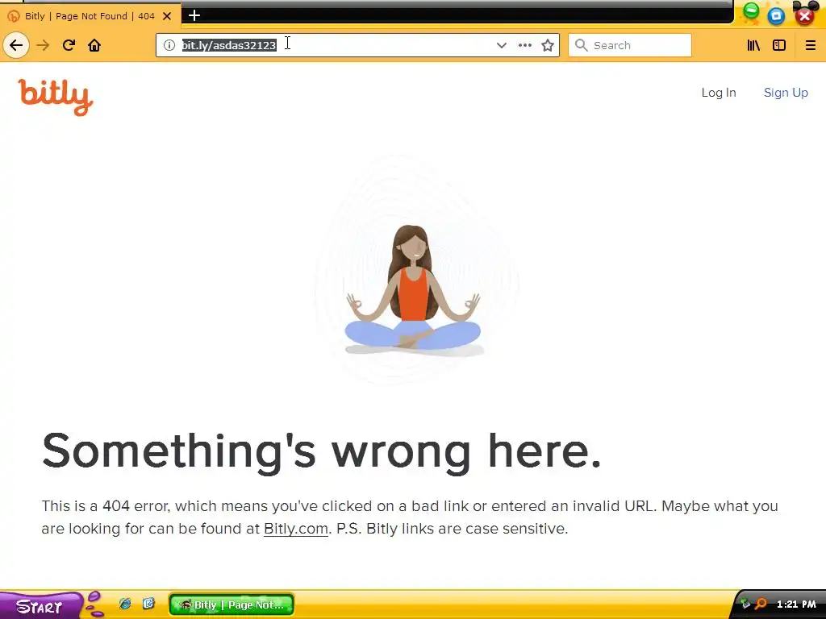826x619 pixels.
Task: Go back with the browser back arrow
Action: pyautogui.click(x=16, y=45)
